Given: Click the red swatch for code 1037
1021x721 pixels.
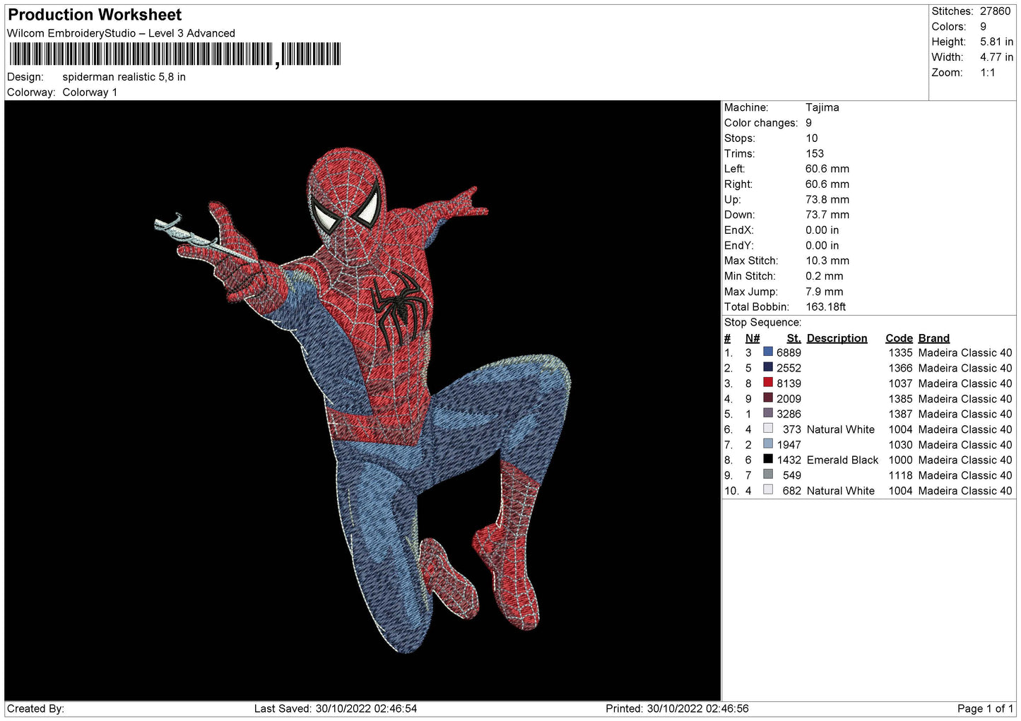Looking at the screenshot, I should (x=768, y=383).
